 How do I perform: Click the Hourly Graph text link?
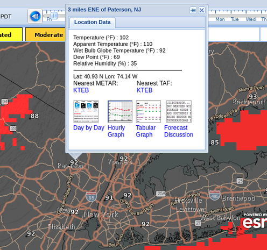(x=116, y=131)
